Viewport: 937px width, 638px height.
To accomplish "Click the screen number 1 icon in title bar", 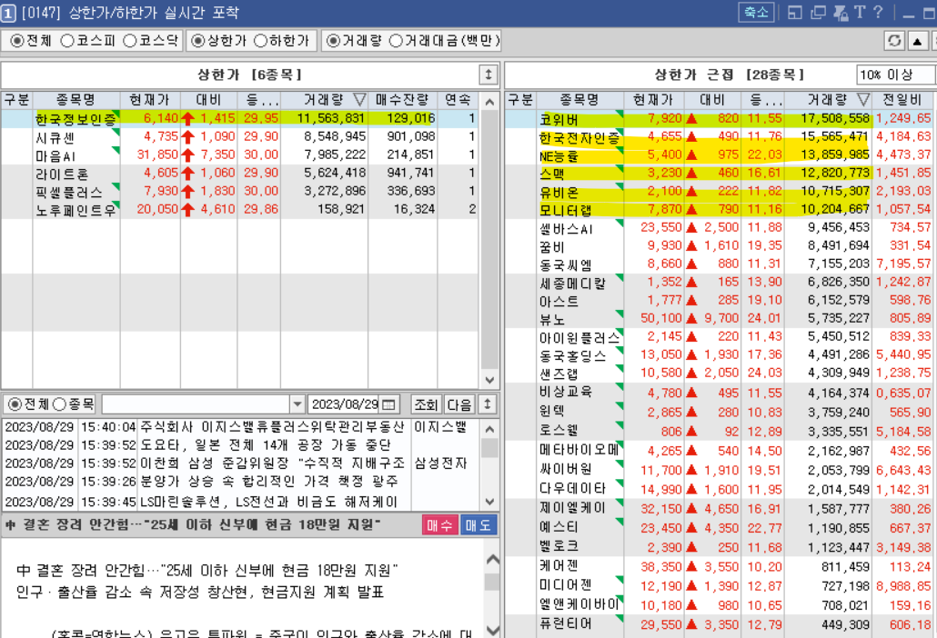I will pyautogui.click(x=8, y=13).
